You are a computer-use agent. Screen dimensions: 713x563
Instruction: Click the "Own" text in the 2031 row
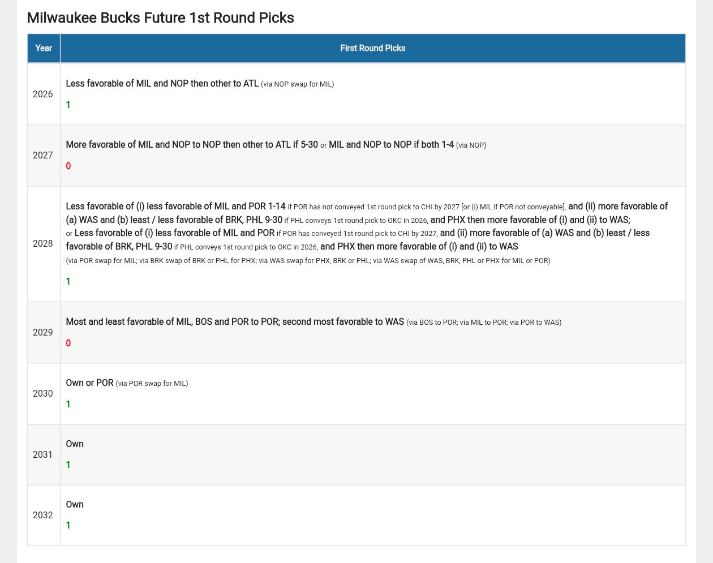[x=75, y=444]
